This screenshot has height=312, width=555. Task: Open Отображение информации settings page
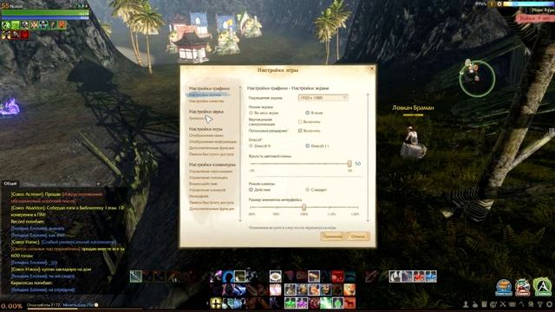click(x=212, y=141)
